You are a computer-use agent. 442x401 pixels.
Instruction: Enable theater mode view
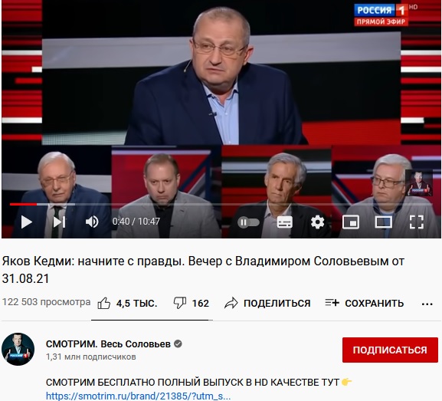[383, 222]
